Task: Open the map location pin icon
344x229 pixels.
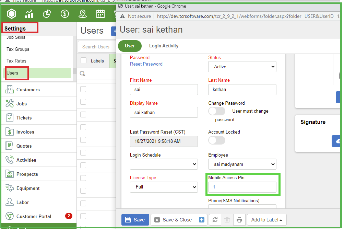Action: click(x=83, y=14)
